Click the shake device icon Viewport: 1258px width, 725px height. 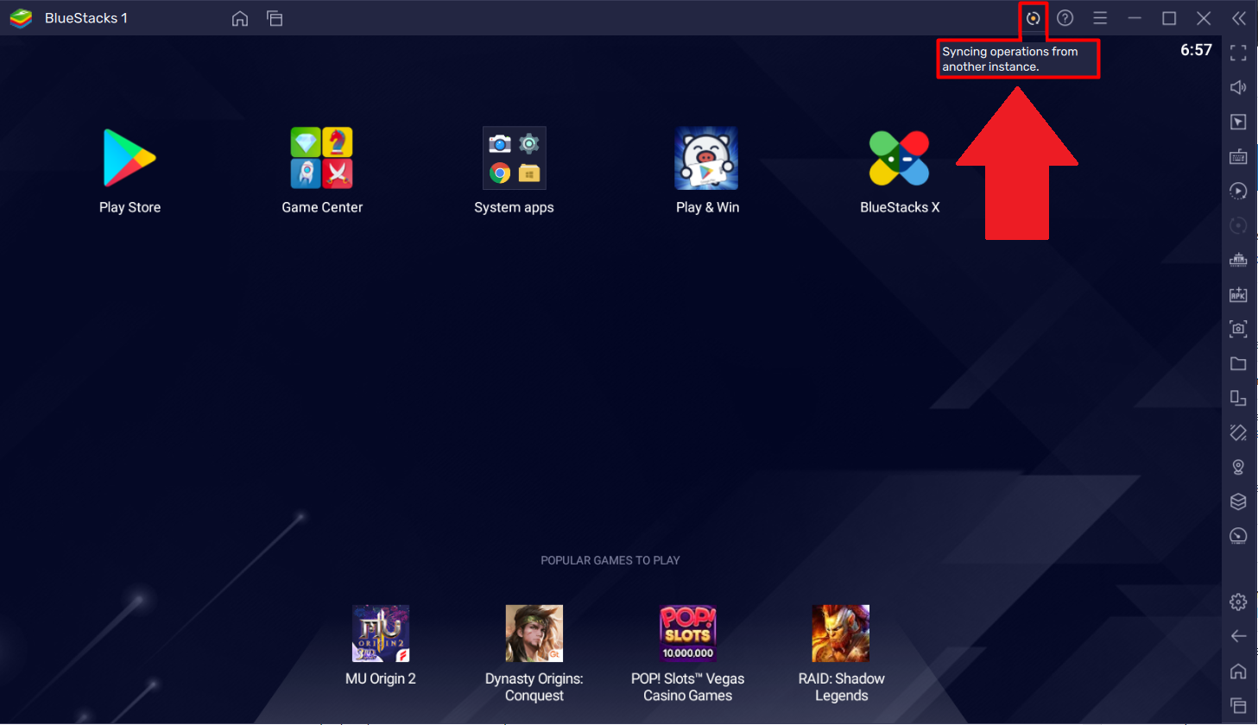[1238, 432]
